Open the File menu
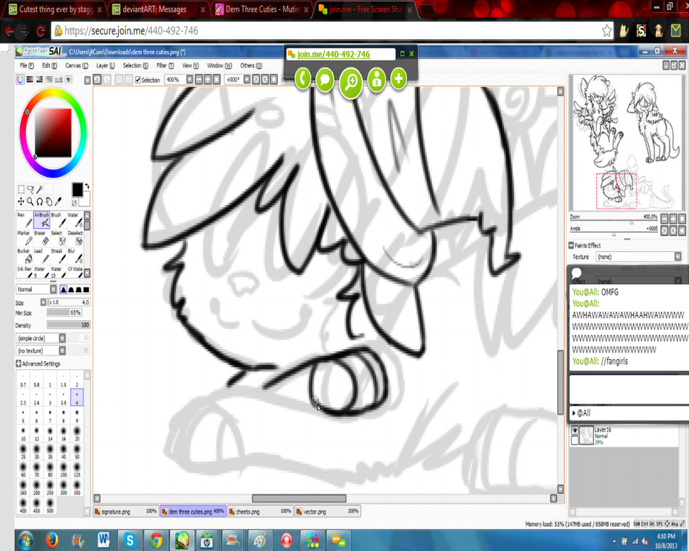The image size is (689, 551). coord(26,65)
